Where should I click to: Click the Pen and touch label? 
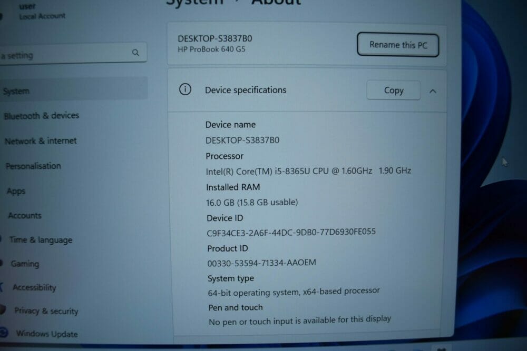point(236,307)
